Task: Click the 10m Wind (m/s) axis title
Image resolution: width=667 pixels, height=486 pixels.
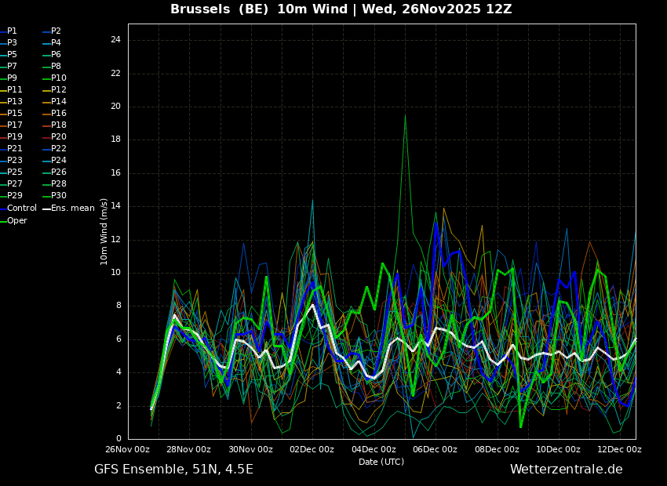Action: click(104, 231)
